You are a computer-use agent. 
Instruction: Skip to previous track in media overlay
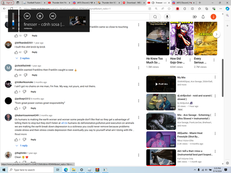(x=27, y=16)
